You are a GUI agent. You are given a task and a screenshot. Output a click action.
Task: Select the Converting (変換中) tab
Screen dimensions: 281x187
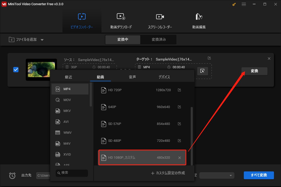coord(123,39)
